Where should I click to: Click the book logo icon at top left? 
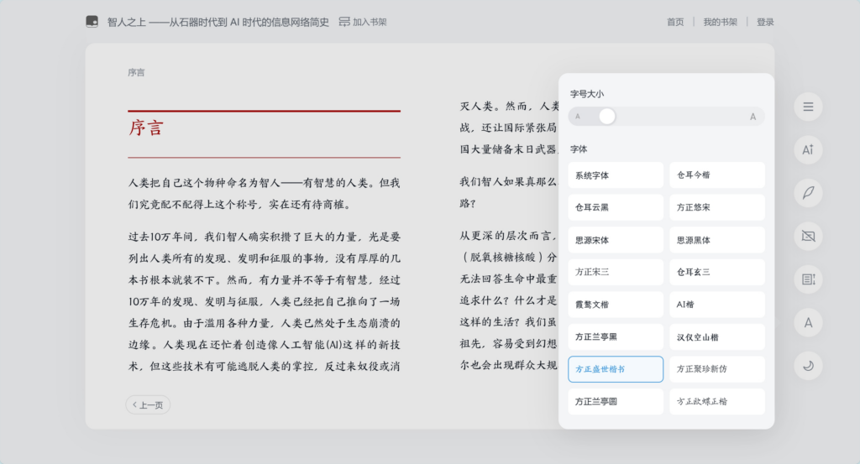(x=92, y=22)
